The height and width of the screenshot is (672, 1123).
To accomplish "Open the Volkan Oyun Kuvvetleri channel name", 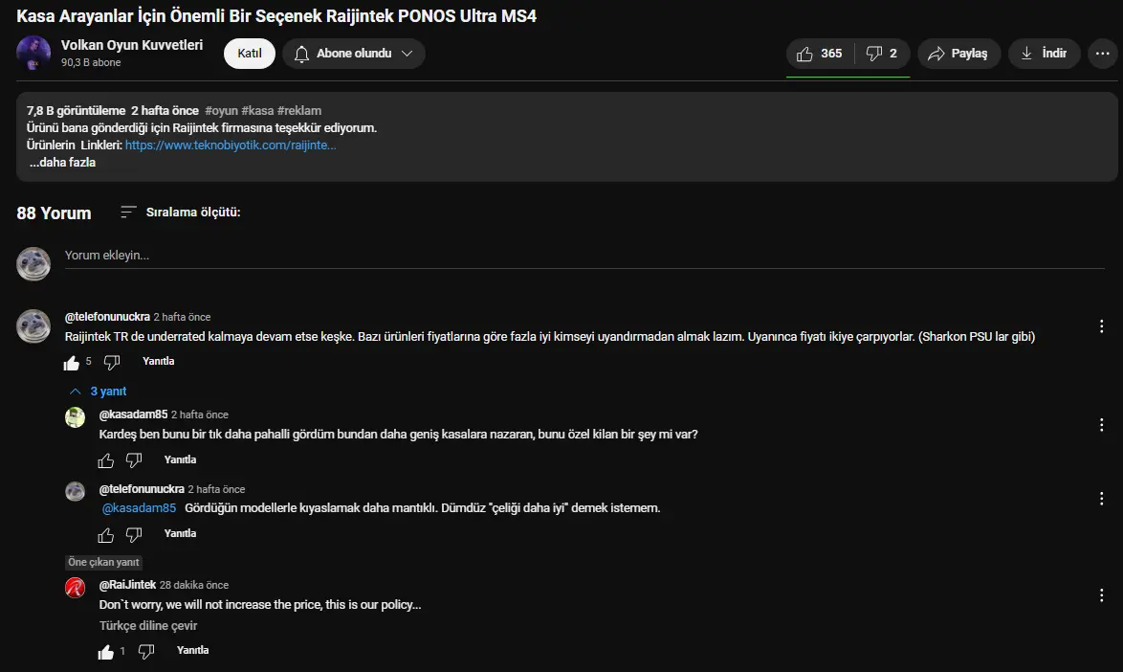I will [132, 45].
